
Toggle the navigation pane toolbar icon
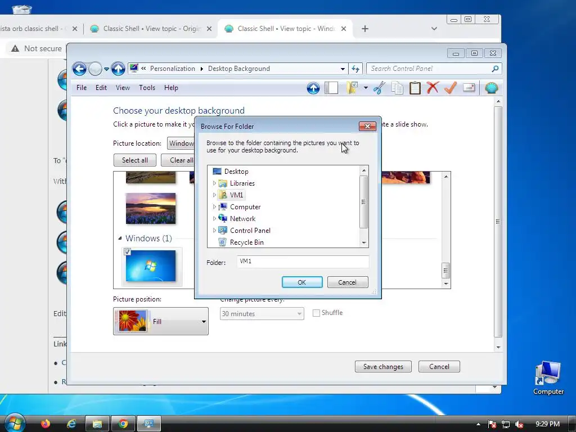tap(331, 88)
